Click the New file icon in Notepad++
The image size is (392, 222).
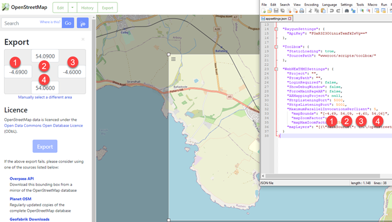click(x=263, y=11)
